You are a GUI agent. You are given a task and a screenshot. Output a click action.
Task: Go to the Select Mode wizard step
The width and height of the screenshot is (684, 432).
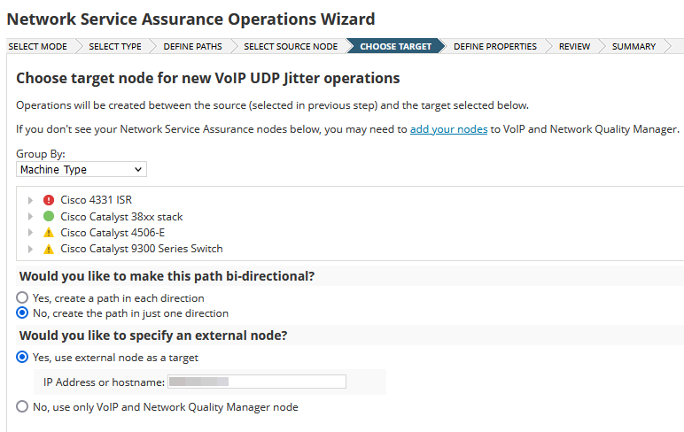pyautogui.click(x=36, y=46)
